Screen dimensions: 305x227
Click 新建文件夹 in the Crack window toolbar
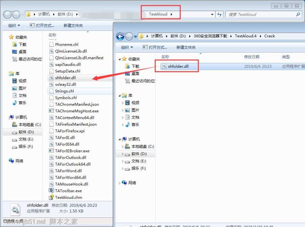pos(186,47)
